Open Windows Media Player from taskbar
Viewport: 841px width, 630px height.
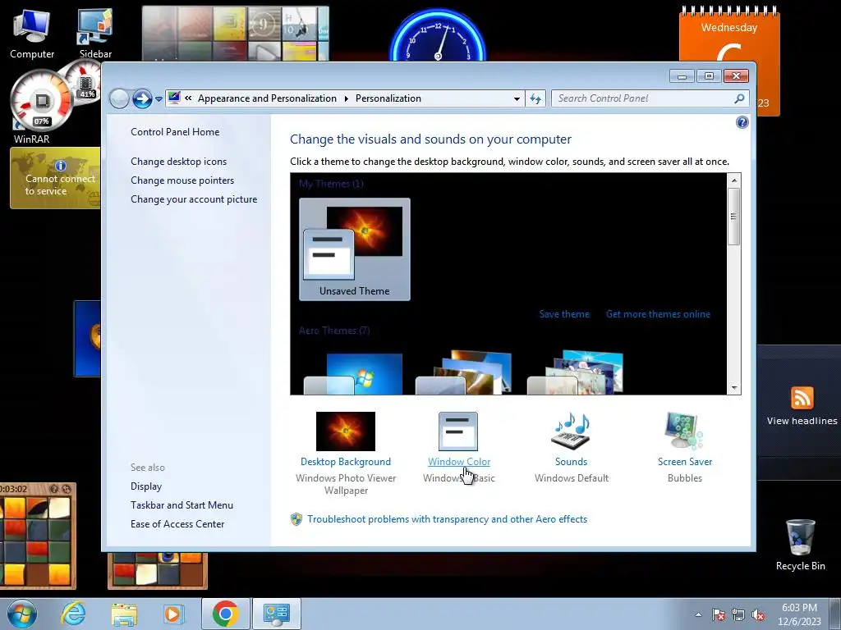174,614
